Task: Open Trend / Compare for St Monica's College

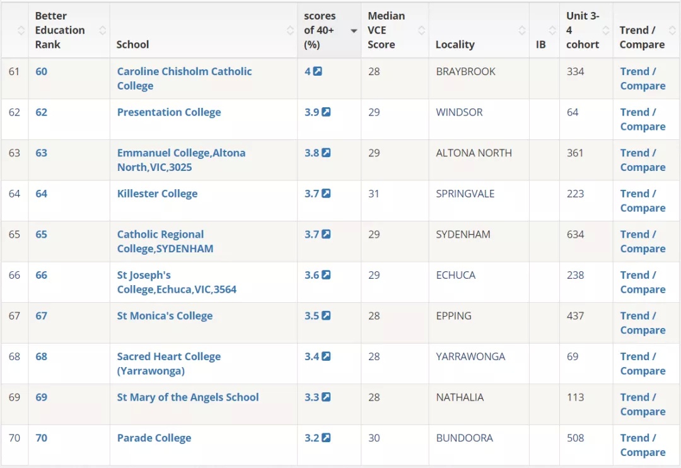Action: [643, 323]
